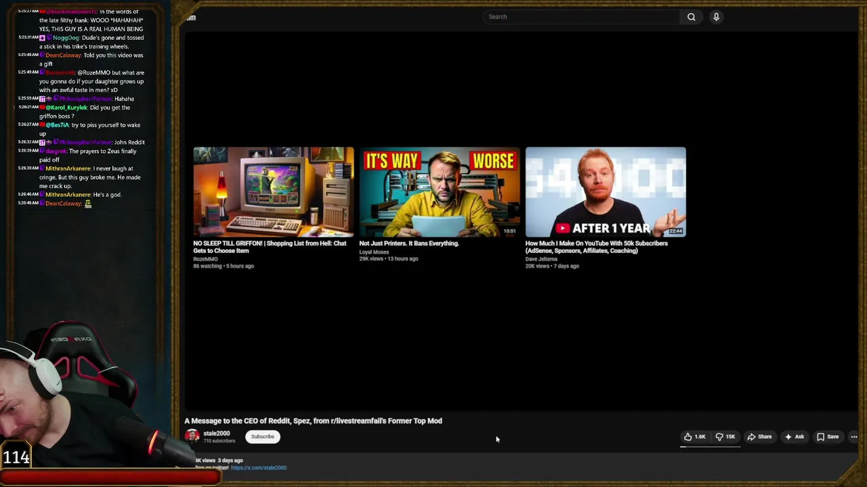This screenshot has height=487, width=867.
Task: Open the AFTER 1 YEAR video thumbnail
Action: [x=606, y=192]
